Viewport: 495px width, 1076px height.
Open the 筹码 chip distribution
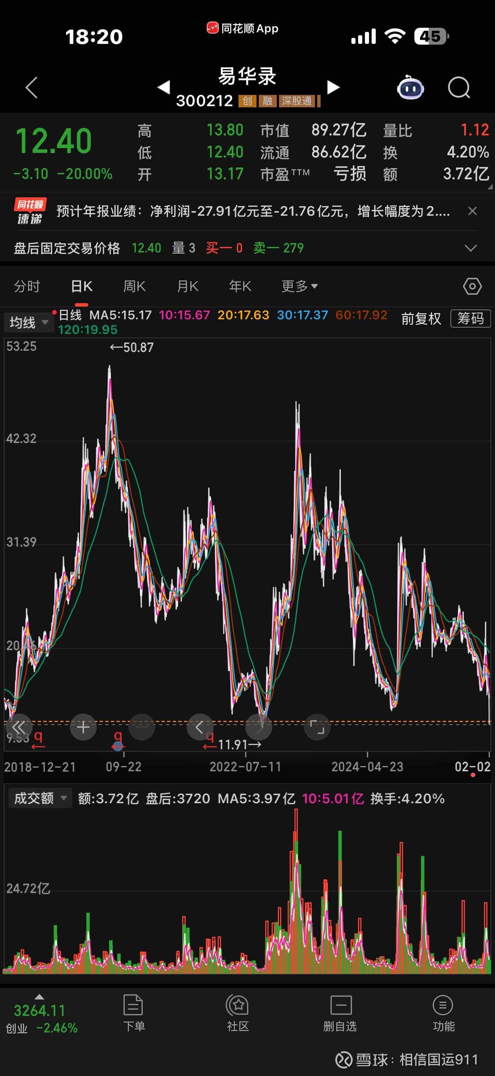tap(470, 319)
